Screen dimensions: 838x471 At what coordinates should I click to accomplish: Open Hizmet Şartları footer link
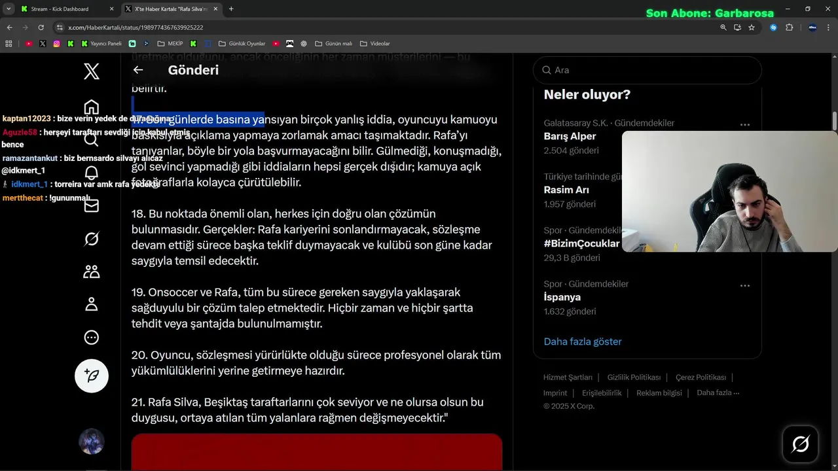tap(568, 377)
